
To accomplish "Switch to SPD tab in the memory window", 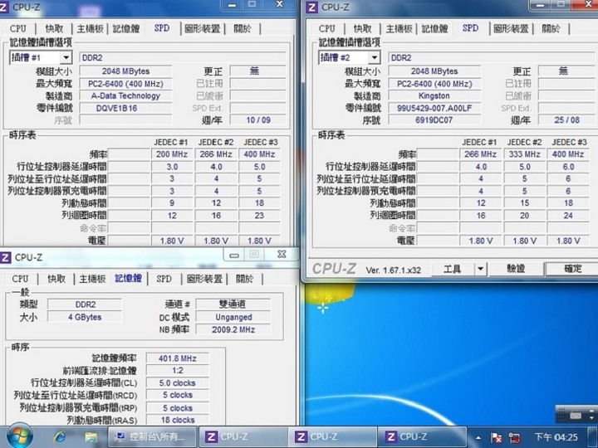I will (x=164, y=279).
